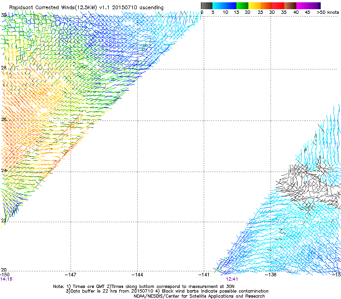Click the purple '14:18' swath time

[x=6, y=279]
